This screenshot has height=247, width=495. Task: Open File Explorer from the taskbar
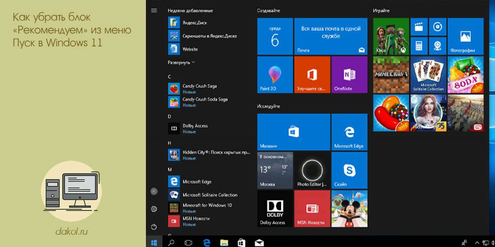(x=224, y=242)
